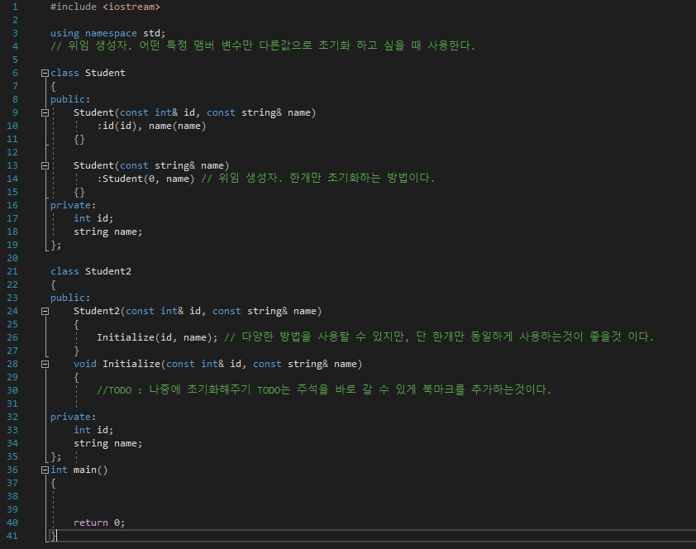
Task: Click 'Initialize(id, name);' call on line 26
Action: pyautogui.click(x=157, y=337)
